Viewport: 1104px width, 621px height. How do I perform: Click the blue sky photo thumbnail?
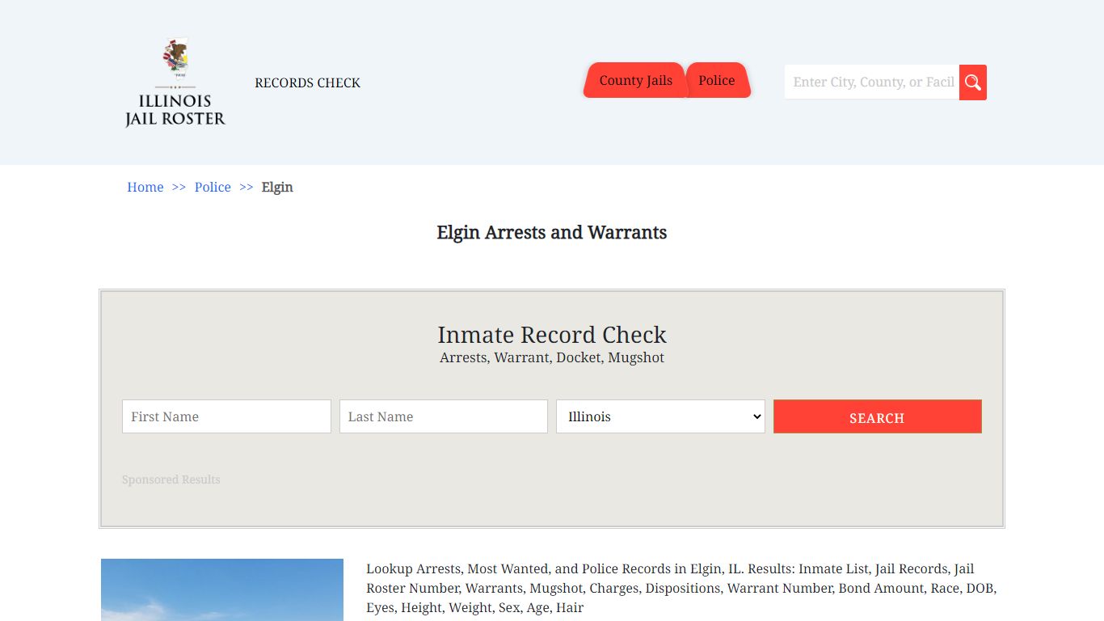pyautogui.click(x=222, y=589)
